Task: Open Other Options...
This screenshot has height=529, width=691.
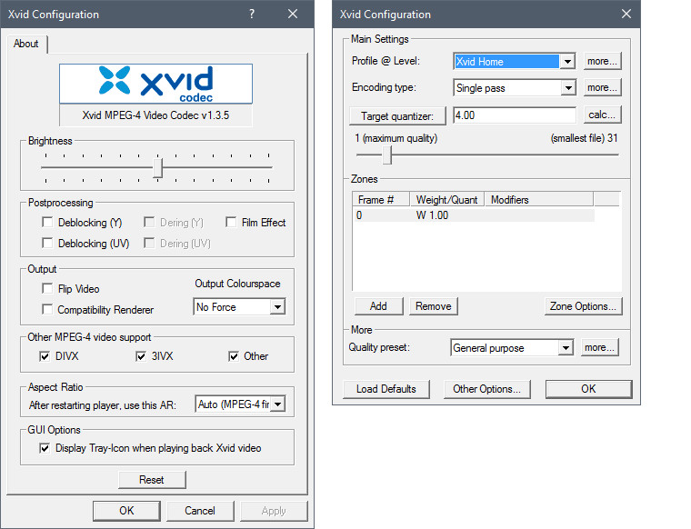Action: click(x=487, y=389)
